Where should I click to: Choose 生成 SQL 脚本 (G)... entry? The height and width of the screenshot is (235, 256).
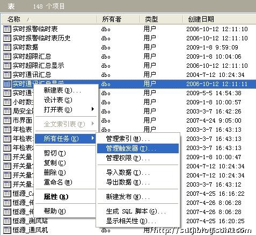tap(138, 211)
